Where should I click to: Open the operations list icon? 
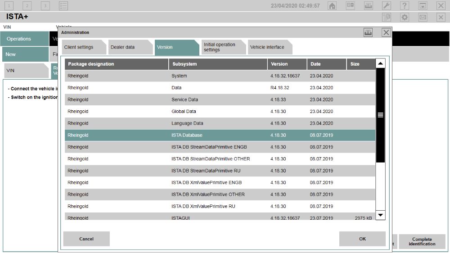coord(63,6)
